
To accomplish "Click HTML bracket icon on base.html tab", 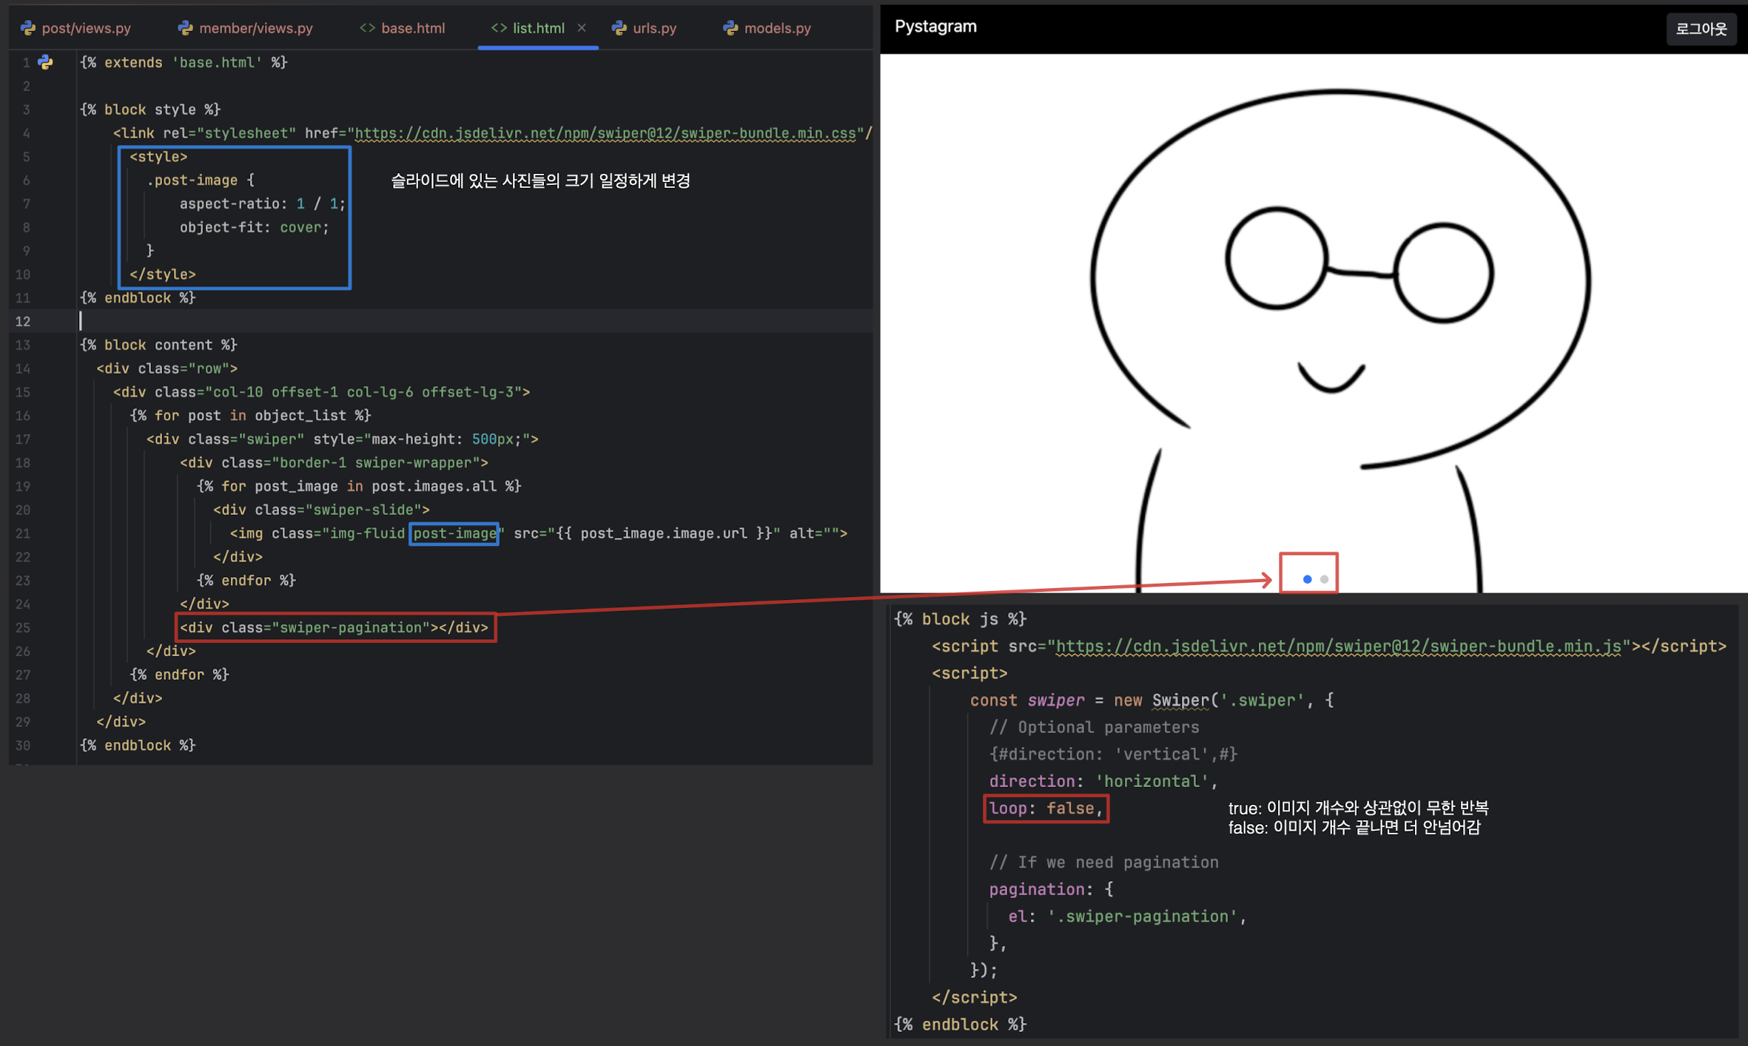I will [367, 28].
